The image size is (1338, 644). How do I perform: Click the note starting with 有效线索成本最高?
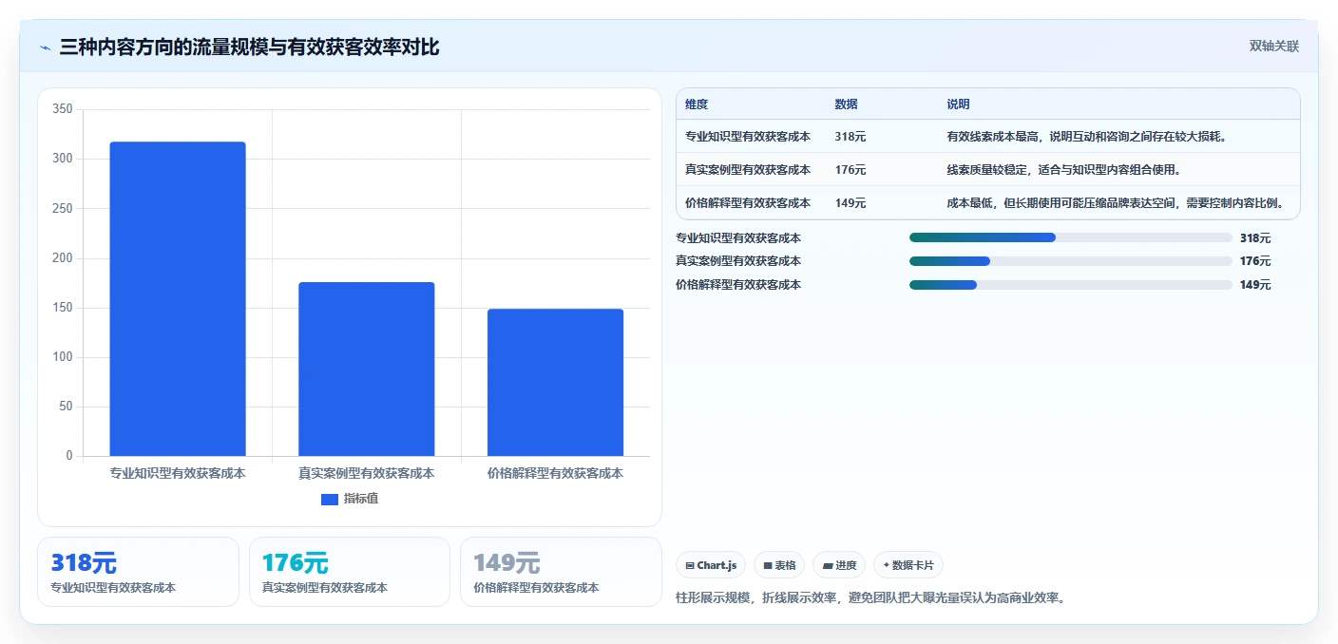(1086, 137)
